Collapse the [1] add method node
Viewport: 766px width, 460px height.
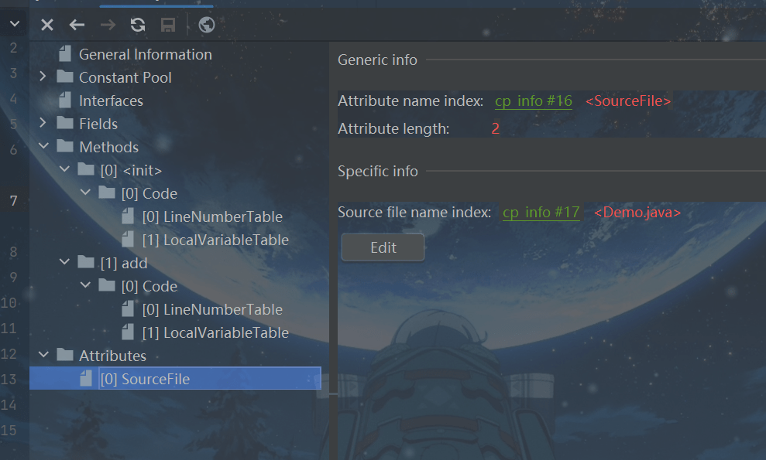click(x=64, y=263)
